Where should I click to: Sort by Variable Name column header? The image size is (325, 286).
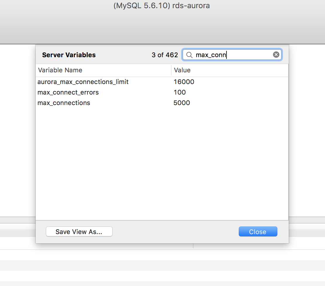(x=103, y=70)
